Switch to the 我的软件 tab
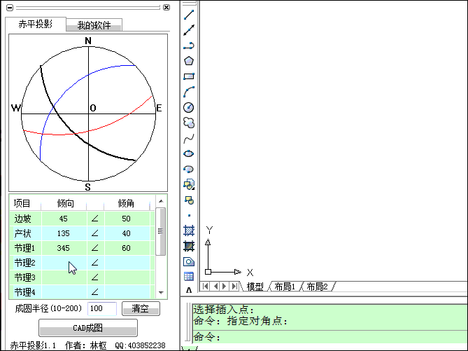 pyautogui.click(x=94, y=25)
